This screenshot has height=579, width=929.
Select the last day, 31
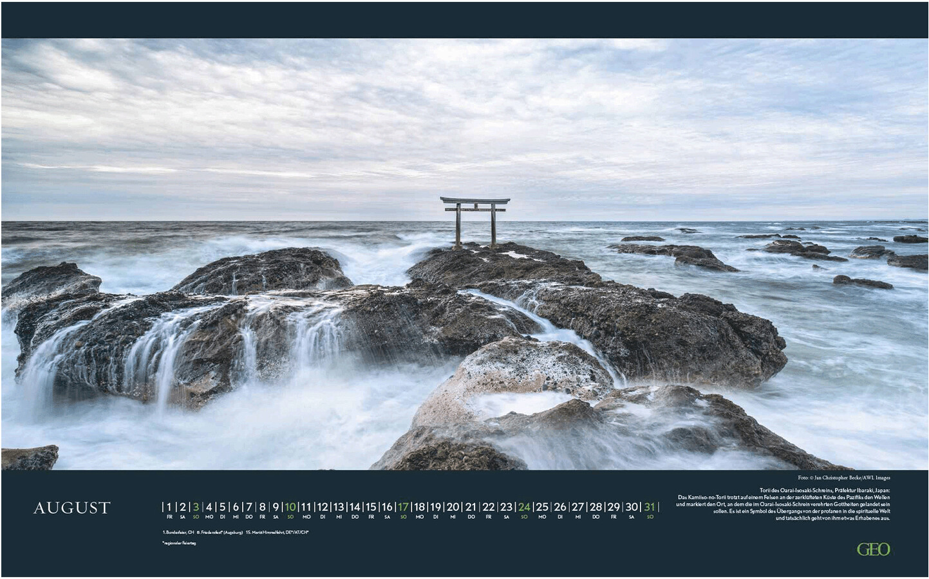pos(650,507)
